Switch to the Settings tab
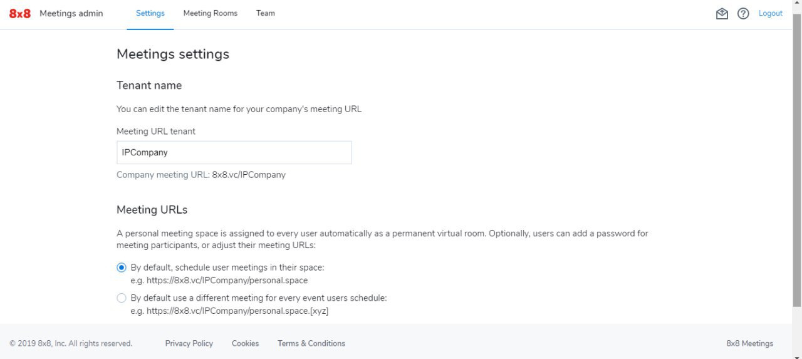 click(150, 13)
